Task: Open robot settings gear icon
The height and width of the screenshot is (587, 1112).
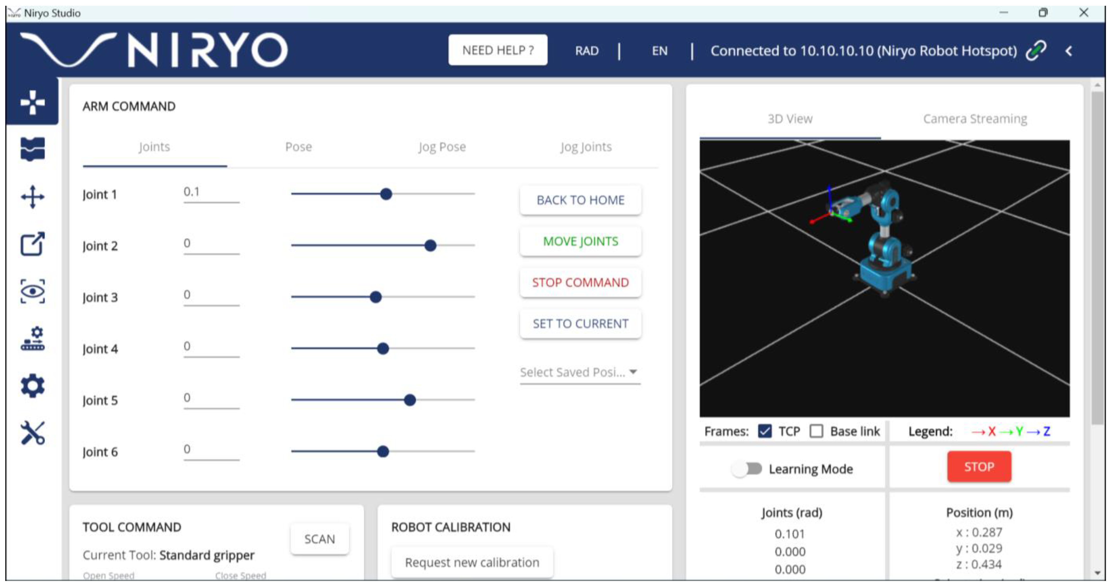Action: pyautogui.click(x=32, y=385)
